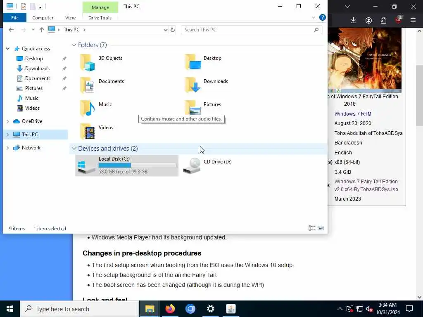The height and width of the screenshot is (317, 423).
Task: Open browser downloads icon
Action: 354,20
